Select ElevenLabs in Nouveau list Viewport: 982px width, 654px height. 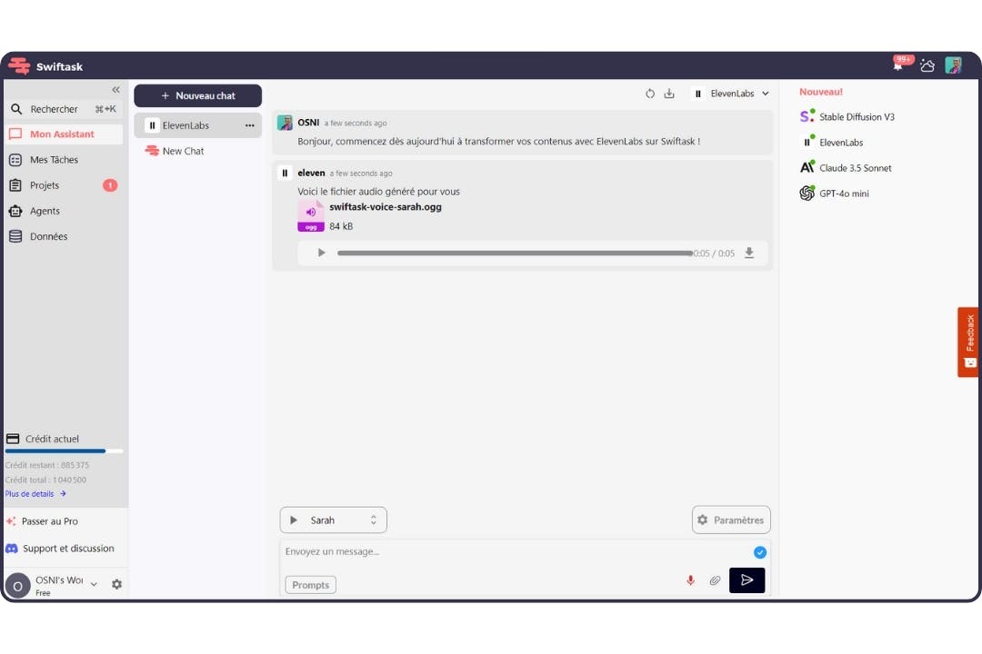pos(832,142)
